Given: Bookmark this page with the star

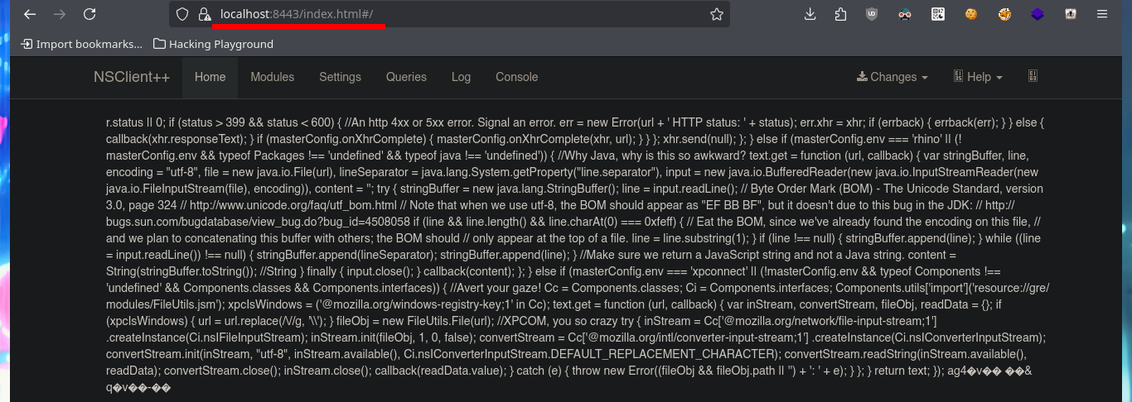Looking at the screenshot, I should coord(716,14).
